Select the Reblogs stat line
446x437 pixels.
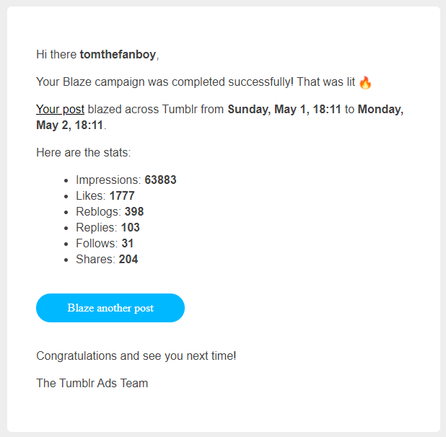pos(109,212)
